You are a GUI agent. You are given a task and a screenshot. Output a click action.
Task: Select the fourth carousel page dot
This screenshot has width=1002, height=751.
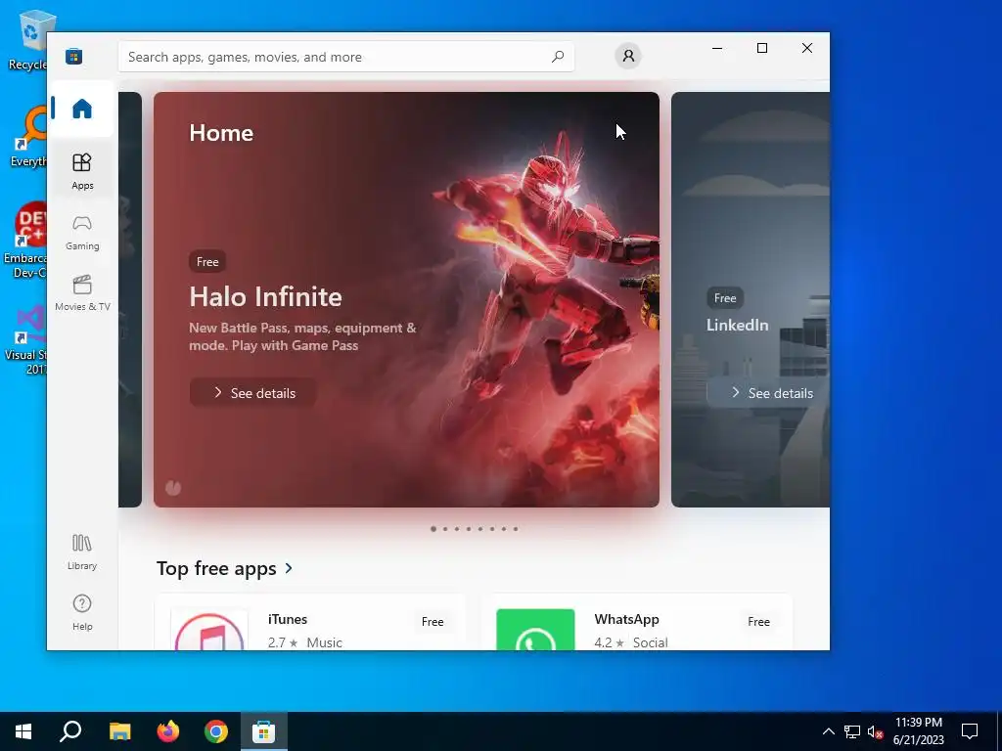[469, 529]
